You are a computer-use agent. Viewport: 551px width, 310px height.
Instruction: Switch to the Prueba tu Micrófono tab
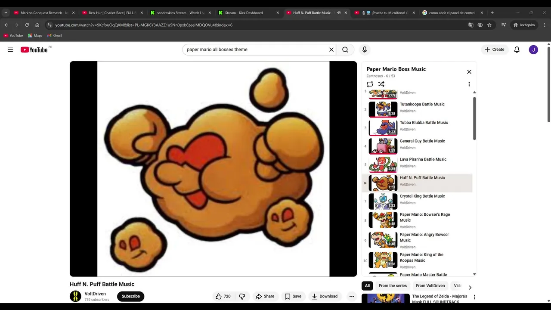(385, 13)
